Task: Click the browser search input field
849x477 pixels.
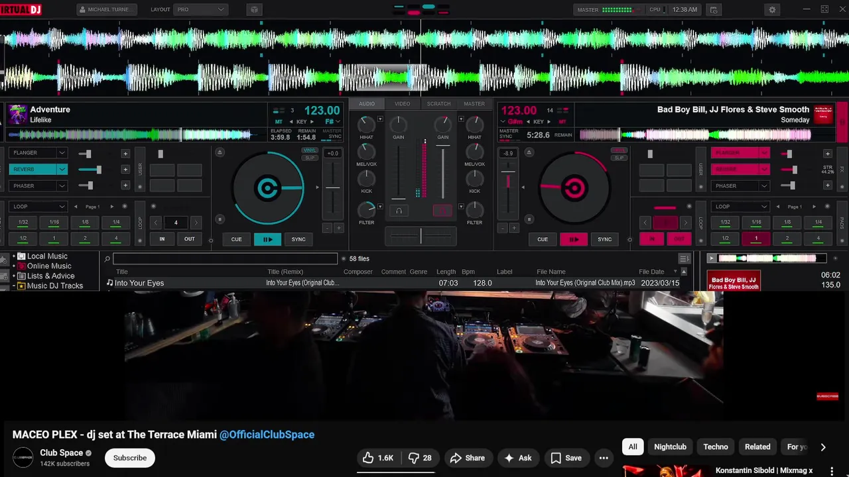Action: [x=225, y=259]
